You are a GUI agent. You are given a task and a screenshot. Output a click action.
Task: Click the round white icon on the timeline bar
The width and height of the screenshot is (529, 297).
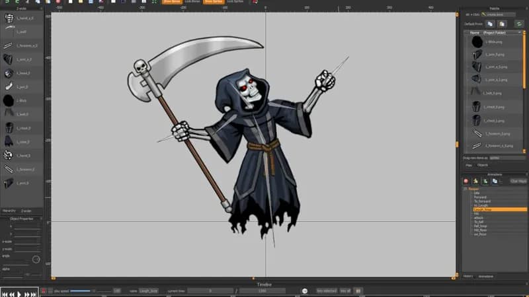click(x=305, y=291)
